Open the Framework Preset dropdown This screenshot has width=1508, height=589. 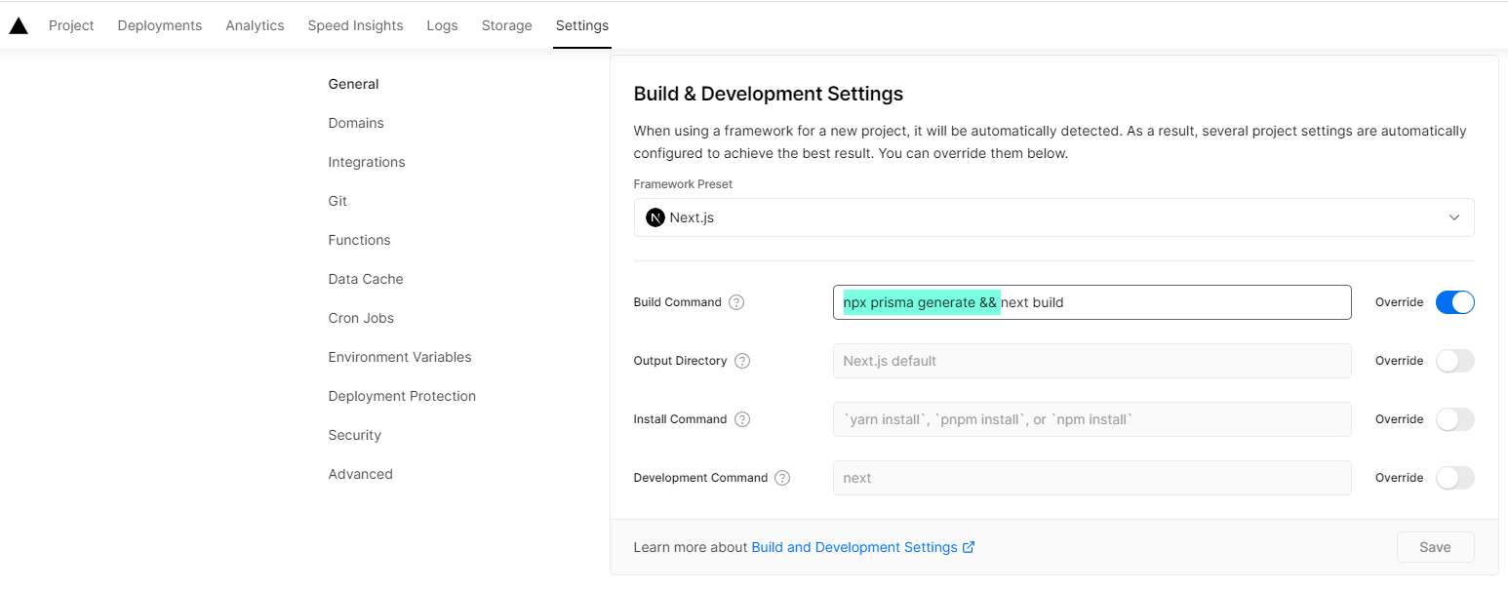[x=1053, y=217]
